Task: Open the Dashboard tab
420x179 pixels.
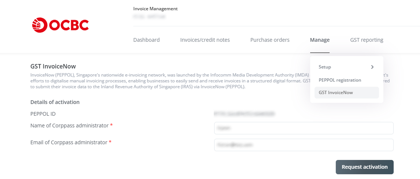Action: 146,40
